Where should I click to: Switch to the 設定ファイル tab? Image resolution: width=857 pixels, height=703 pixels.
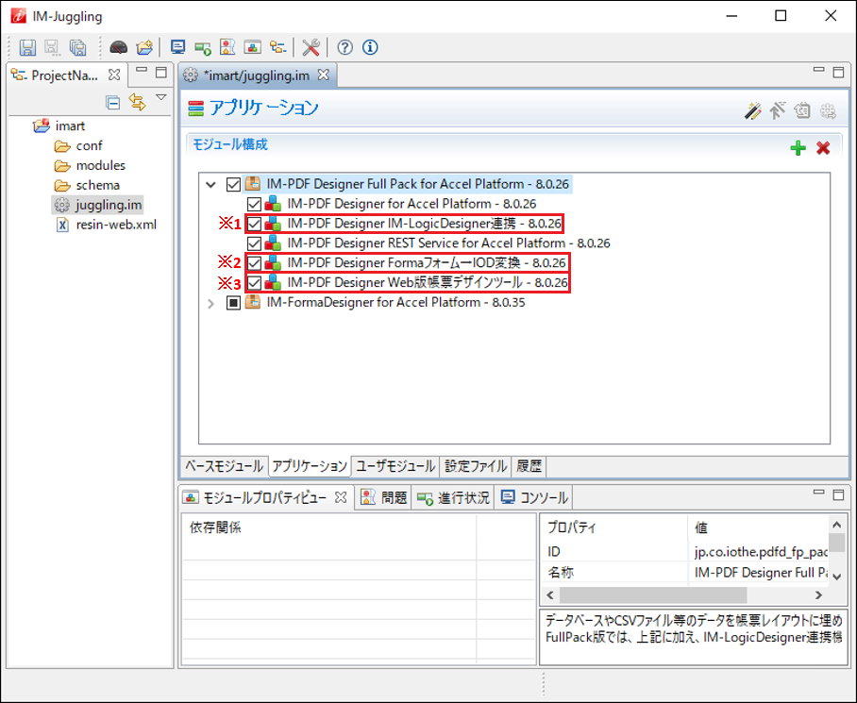click(x=476, y=466)
